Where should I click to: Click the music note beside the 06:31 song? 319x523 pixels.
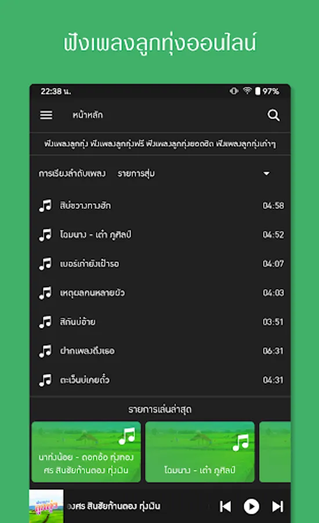point(45,351)
